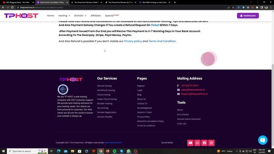The height and width of the screenshot is (154, 274).
Task: Click the TPHOST logo in the header
Action: click(x=21, y=16)
